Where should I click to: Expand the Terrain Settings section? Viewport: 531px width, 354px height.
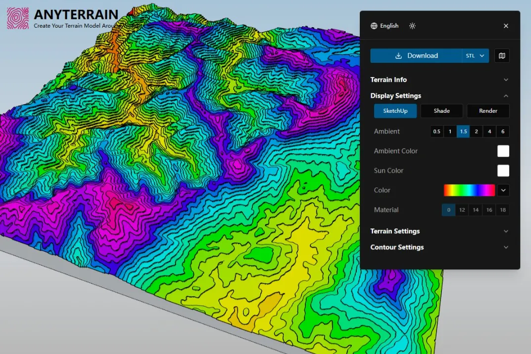506,231
